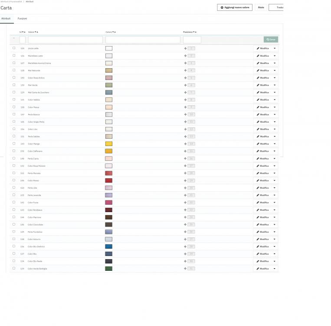Image resolution: width=331 pixels, height=326 pixels.
Task: Select move handle on Color Cioccolato row
Action: coord(185,224)
